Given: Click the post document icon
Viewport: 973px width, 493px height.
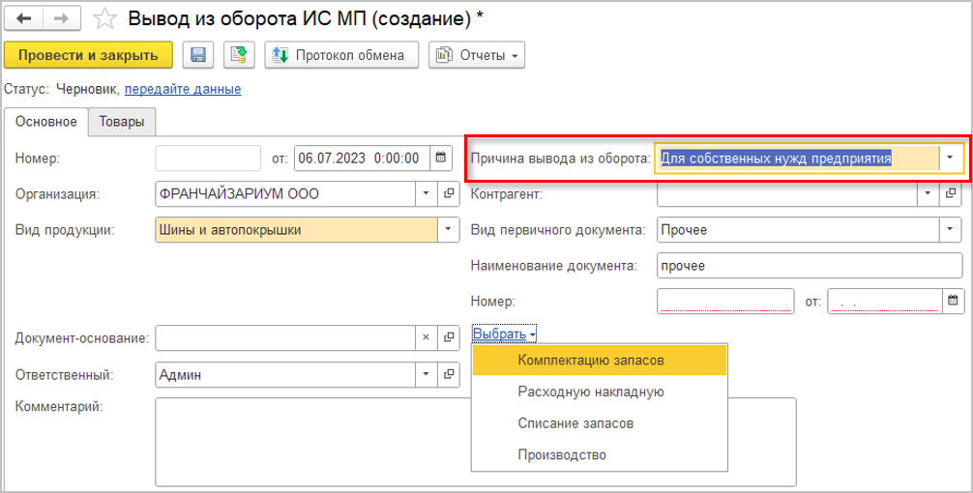Looking at the screenshot, I should coord(238,55).
